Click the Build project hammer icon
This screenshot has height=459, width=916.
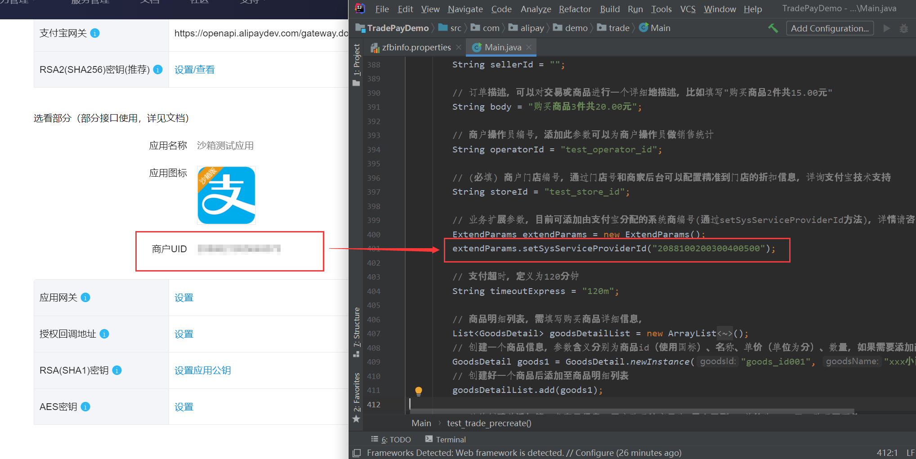tap(773, 28)
